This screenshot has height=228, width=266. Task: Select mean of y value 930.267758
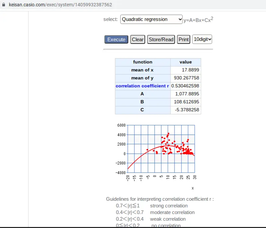tap(186, 78)
